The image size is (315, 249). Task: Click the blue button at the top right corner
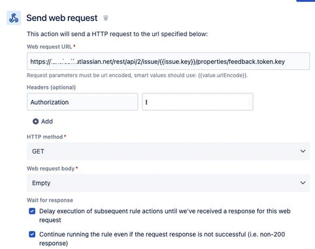tap(306, 1)
